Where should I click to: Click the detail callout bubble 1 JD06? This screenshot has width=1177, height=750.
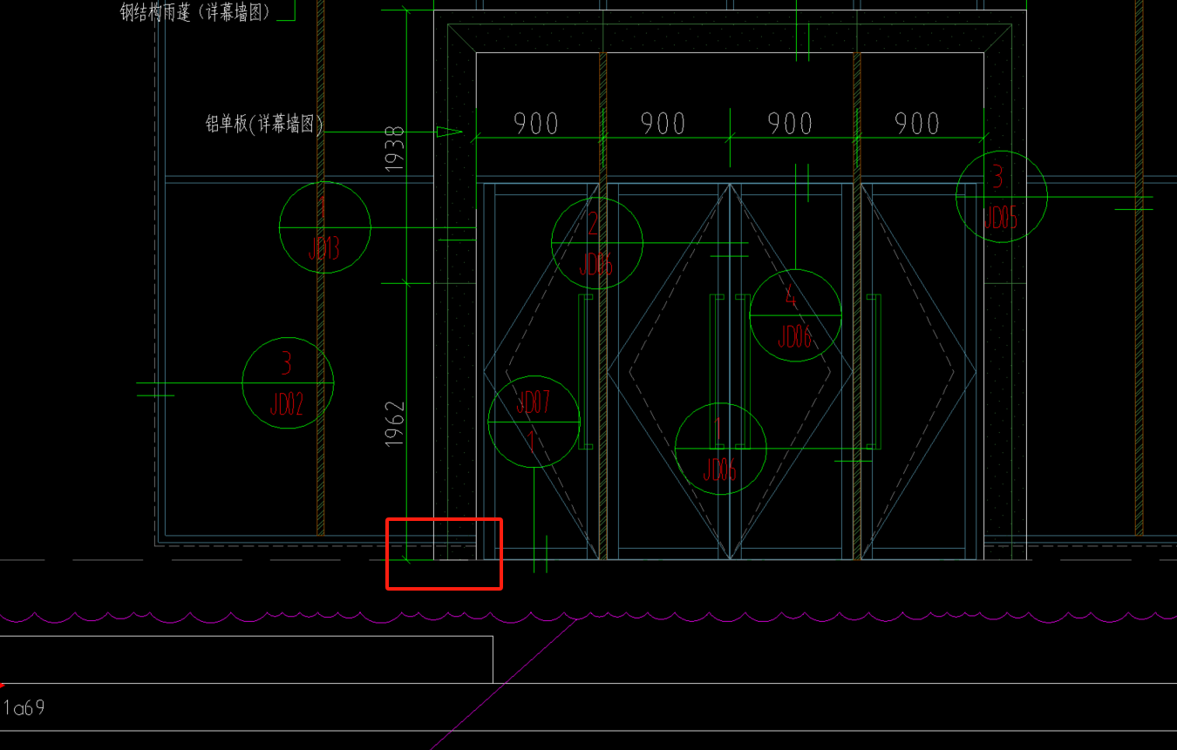(720, 449)
